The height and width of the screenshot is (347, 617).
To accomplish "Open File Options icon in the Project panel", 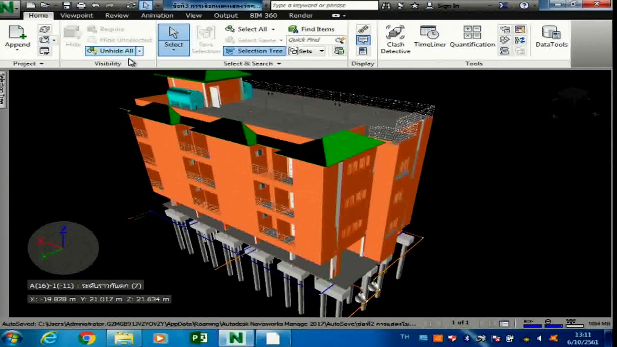I will (44, 51).
